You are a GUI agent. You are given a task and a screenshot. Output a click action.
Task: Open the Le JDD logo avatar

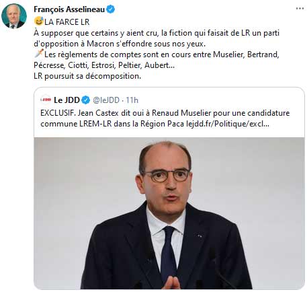click(46, 100)
